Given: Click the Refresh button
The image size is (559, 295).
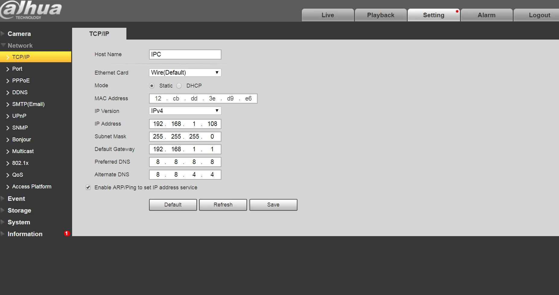Looking at the screenshot, I should [223, 205].
